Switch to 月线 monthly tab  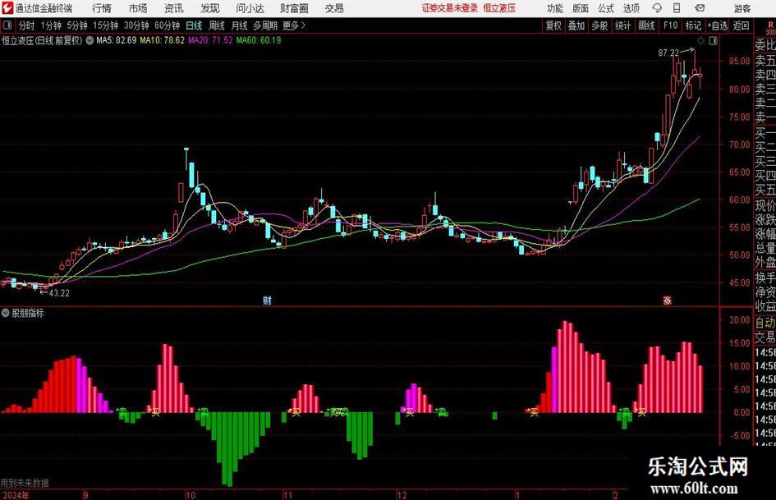tap(240, 25)
